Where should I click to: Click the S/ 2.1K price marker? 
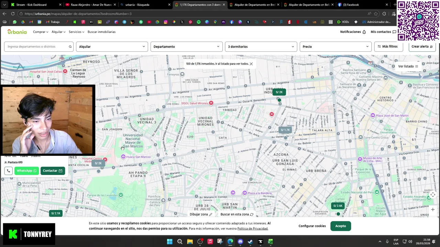(56, 213)
